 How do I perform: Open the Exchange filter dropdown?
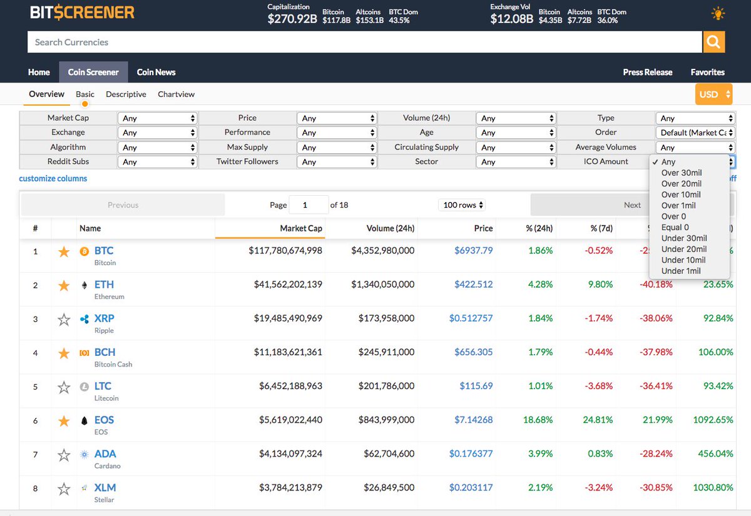(x=158, y=133)
